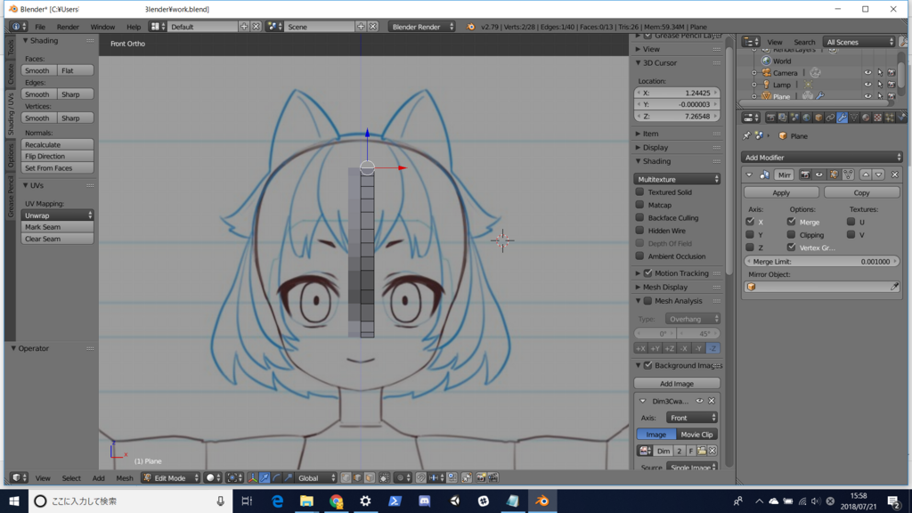This screenshot has height=513, width=912.
Task: Apply the Mirror modifier
Action: click(x=781, y=191)
